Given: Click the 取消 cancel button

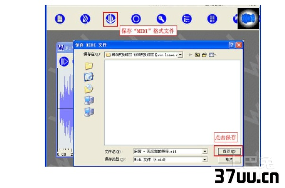Looking at the screenshot, I should (229, 160).
